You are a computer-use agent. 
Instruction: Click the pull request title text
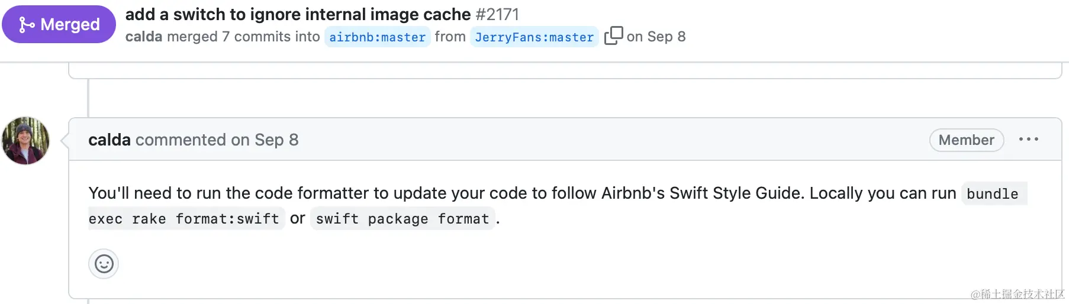pyautogui.click(x=298, y=14)
